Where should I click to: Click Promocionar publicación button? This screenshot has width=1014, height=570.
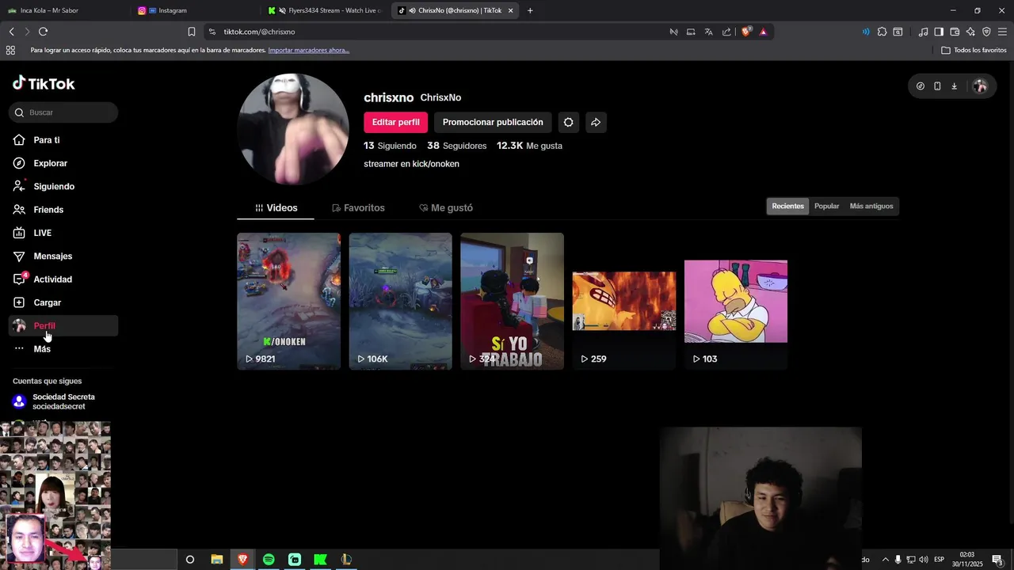493,122
